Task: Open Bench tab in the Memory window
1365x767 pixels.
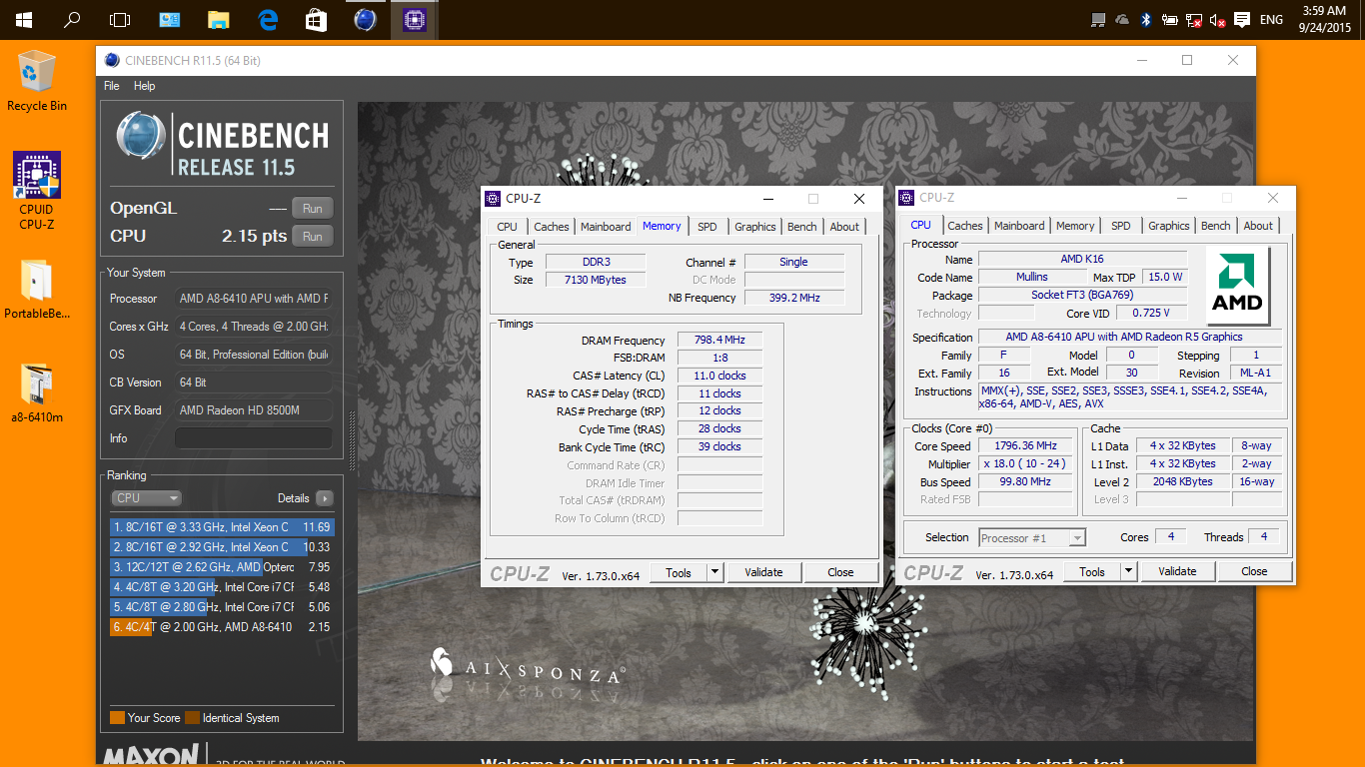Action: click(x=801, y=227)
